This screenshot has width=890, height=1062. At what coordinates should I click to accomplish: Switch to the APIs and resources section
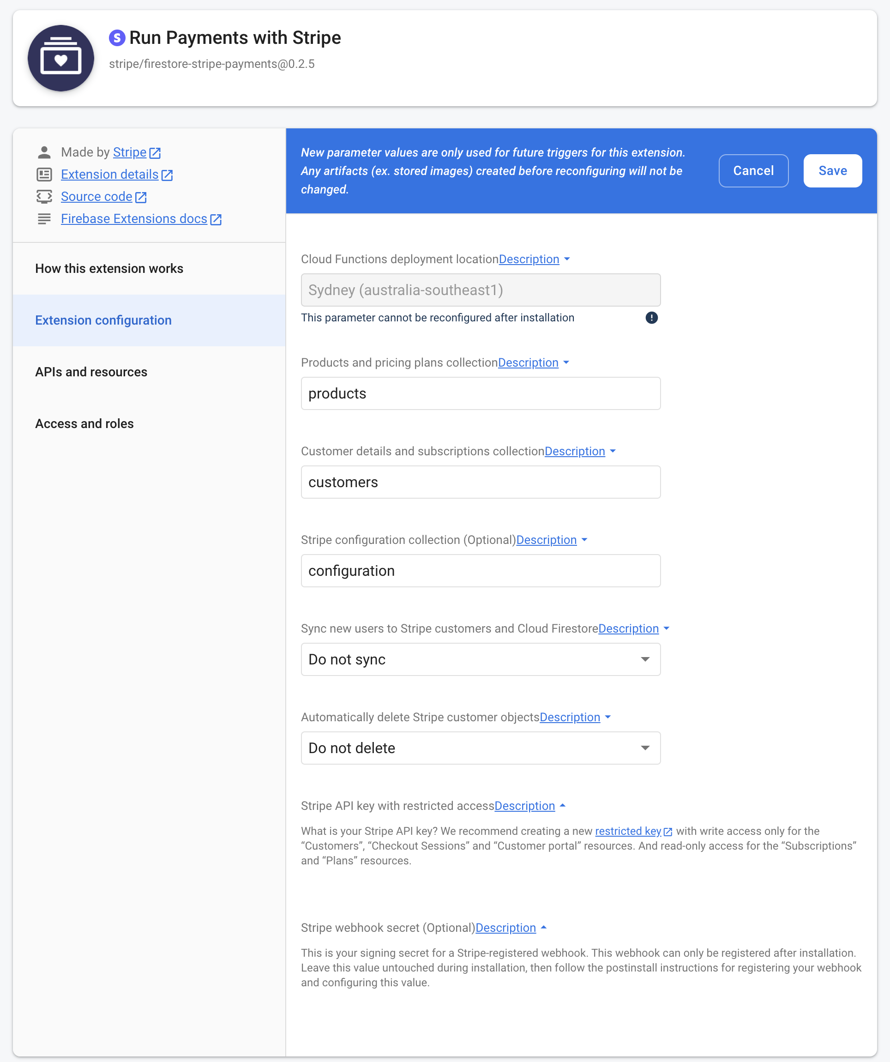coord(91,372)
